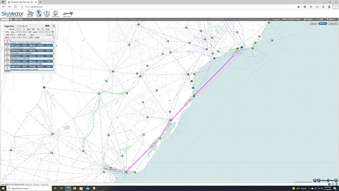Click the SkyVector logo
This screenshot has width=339, height=191.
click(x=13, y=14)
